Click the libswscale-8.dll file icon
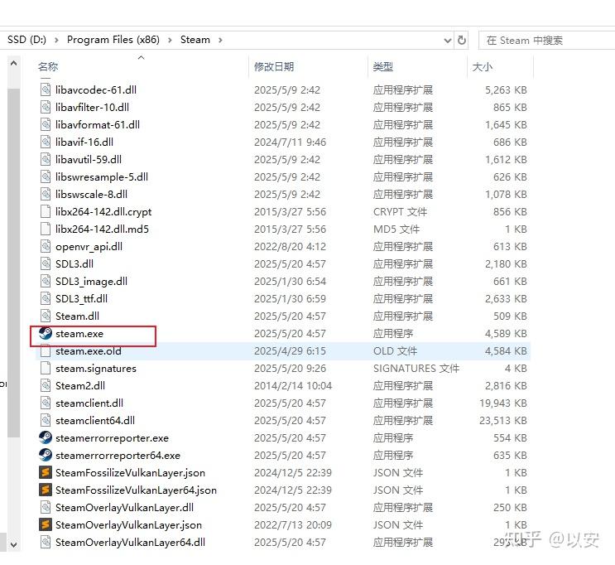The image size is (615, 565). [x=46, y=195]
